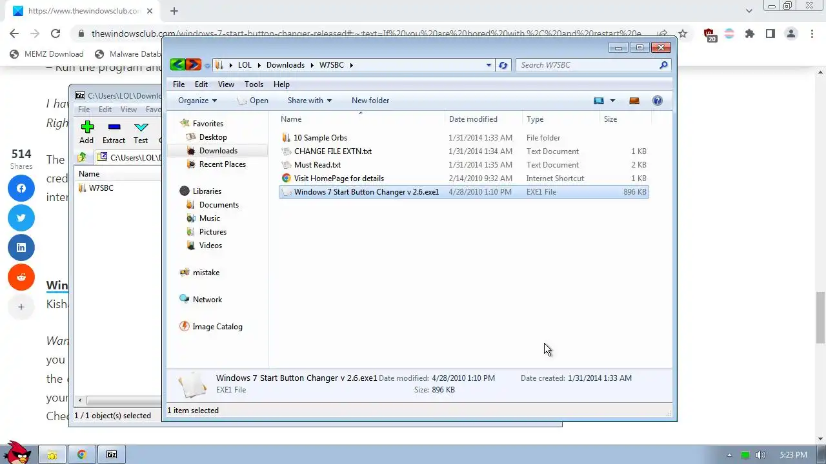The width and height of the screenshot is (826, 464).
Task: Open the Explorer help icon
Action: click(x=657, y=101)
